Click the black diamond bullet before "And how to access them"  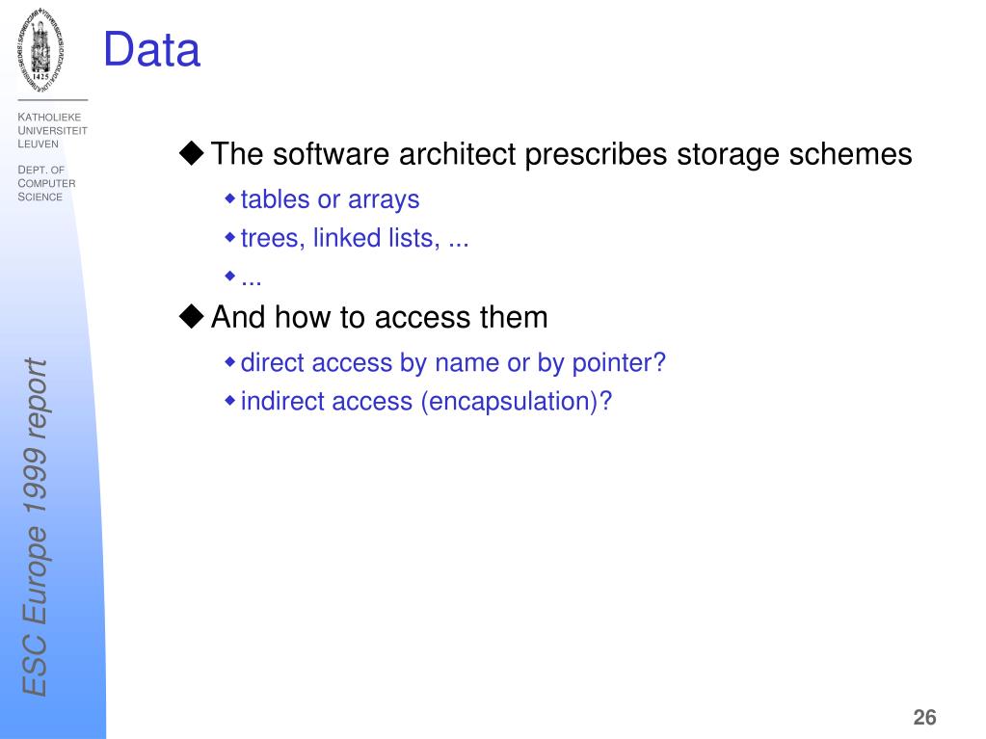191,316
